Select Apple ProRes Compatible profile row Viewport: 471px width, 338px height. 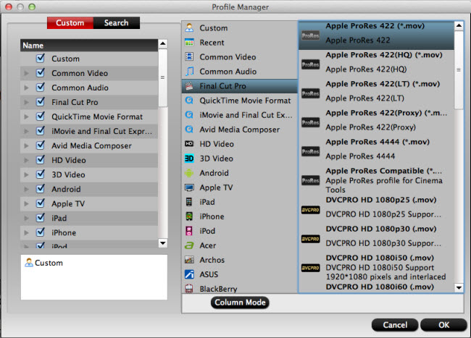point(376,180)
